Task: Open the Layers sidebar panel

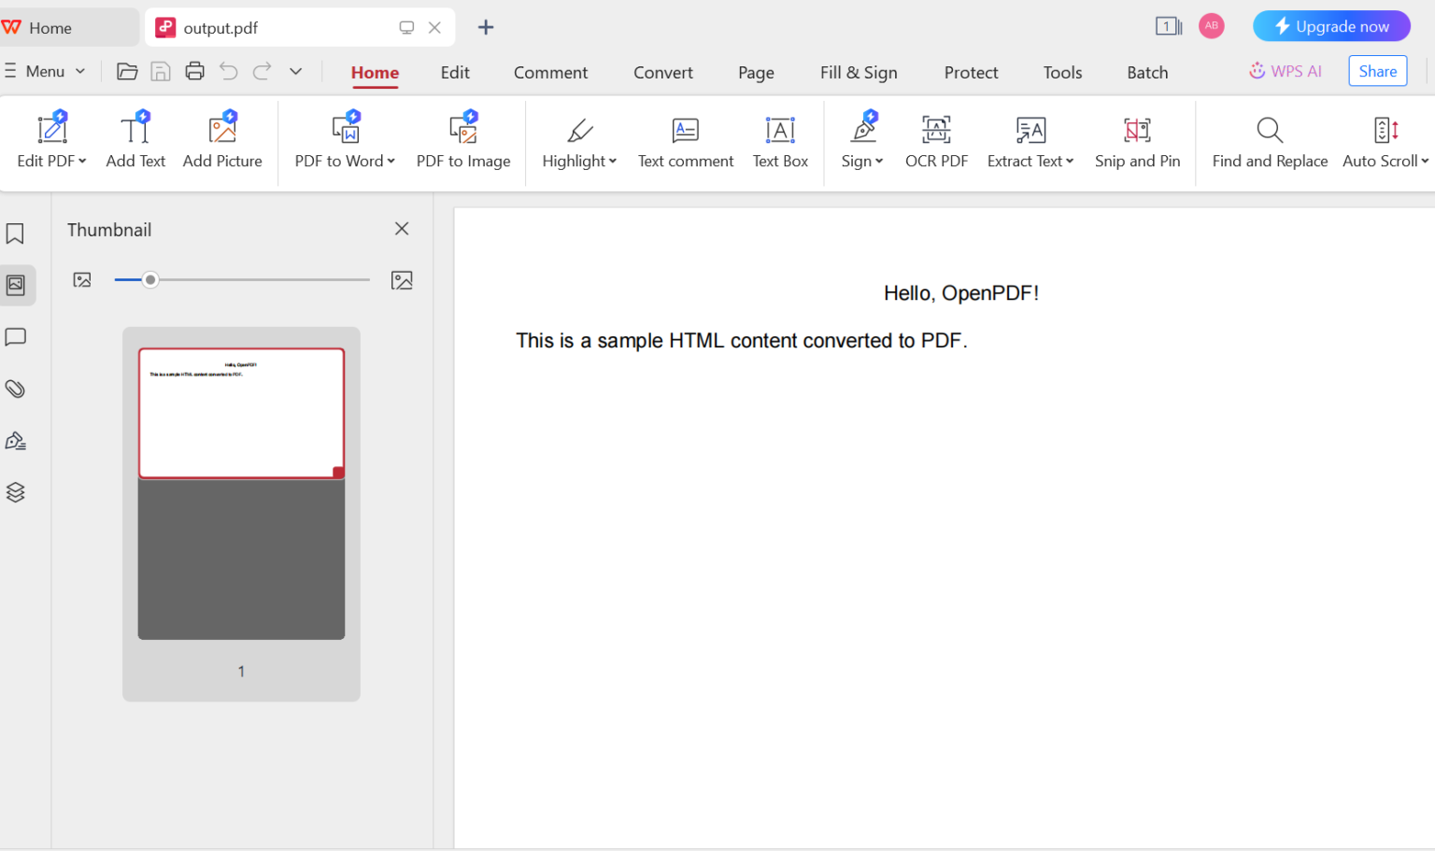Action: (15, 491)
